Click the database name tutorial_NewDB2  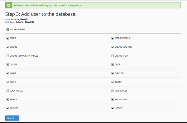click(x=25, y=22)
